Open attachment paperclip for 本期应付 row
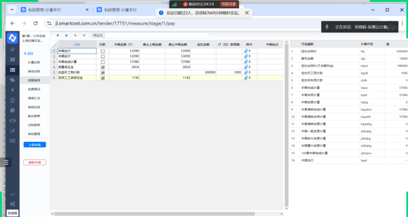 (x=245, y=51)
